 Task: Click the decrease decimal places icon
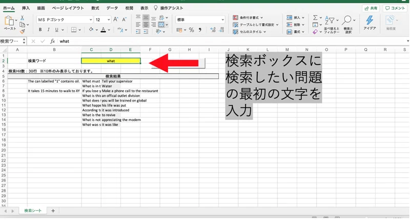[221, 30]
